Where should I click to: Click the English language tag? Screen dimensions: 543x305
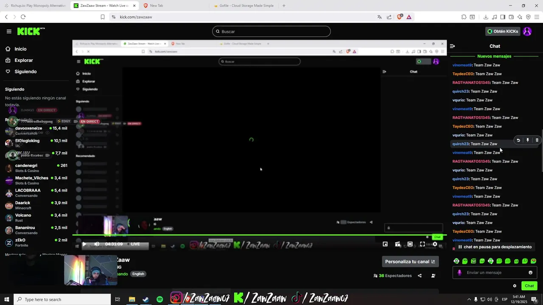138,274
